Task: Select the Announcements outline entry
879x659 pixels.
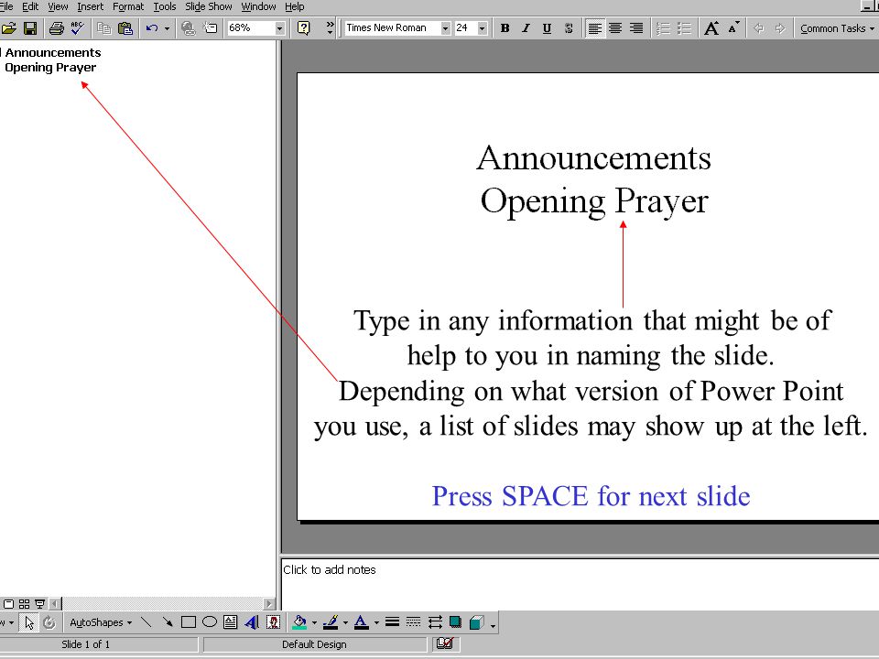Action: 53,53
